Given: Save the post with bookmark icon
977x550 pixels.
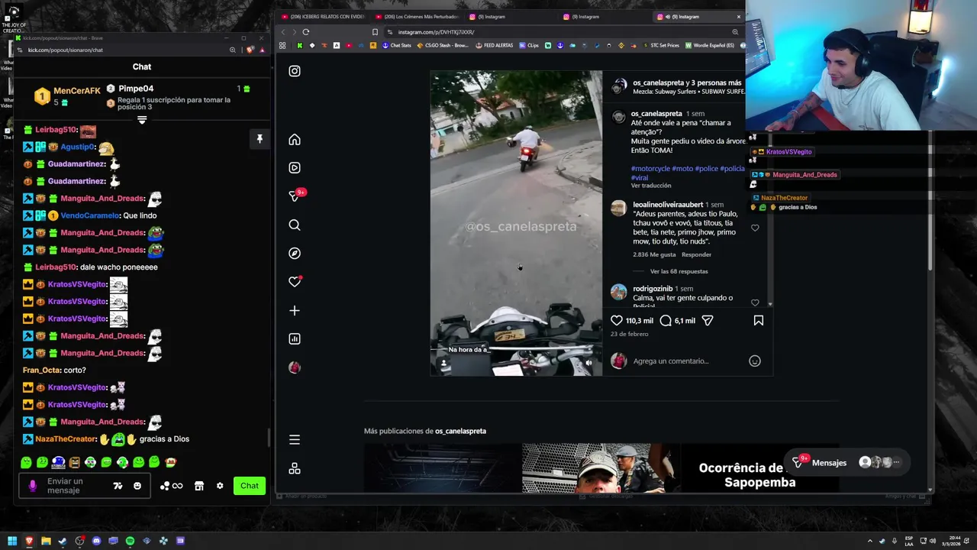Looking at the screenshot, I should point(759,321).
